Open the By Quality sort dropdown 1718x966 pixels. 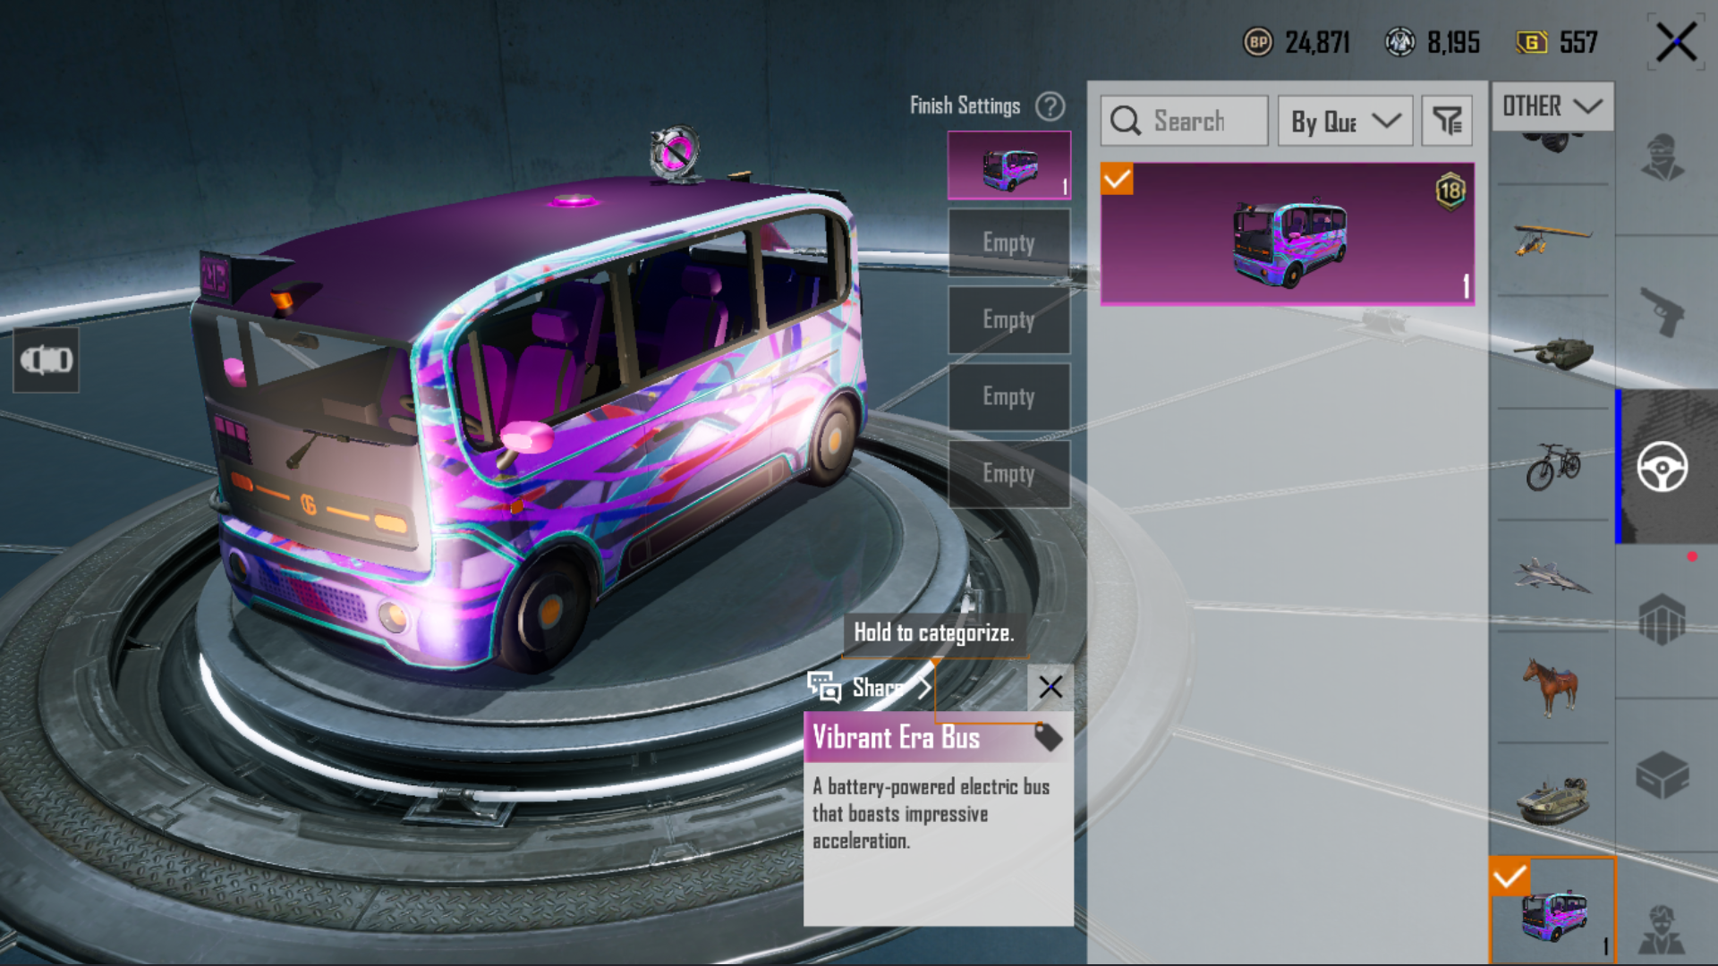1345,121
